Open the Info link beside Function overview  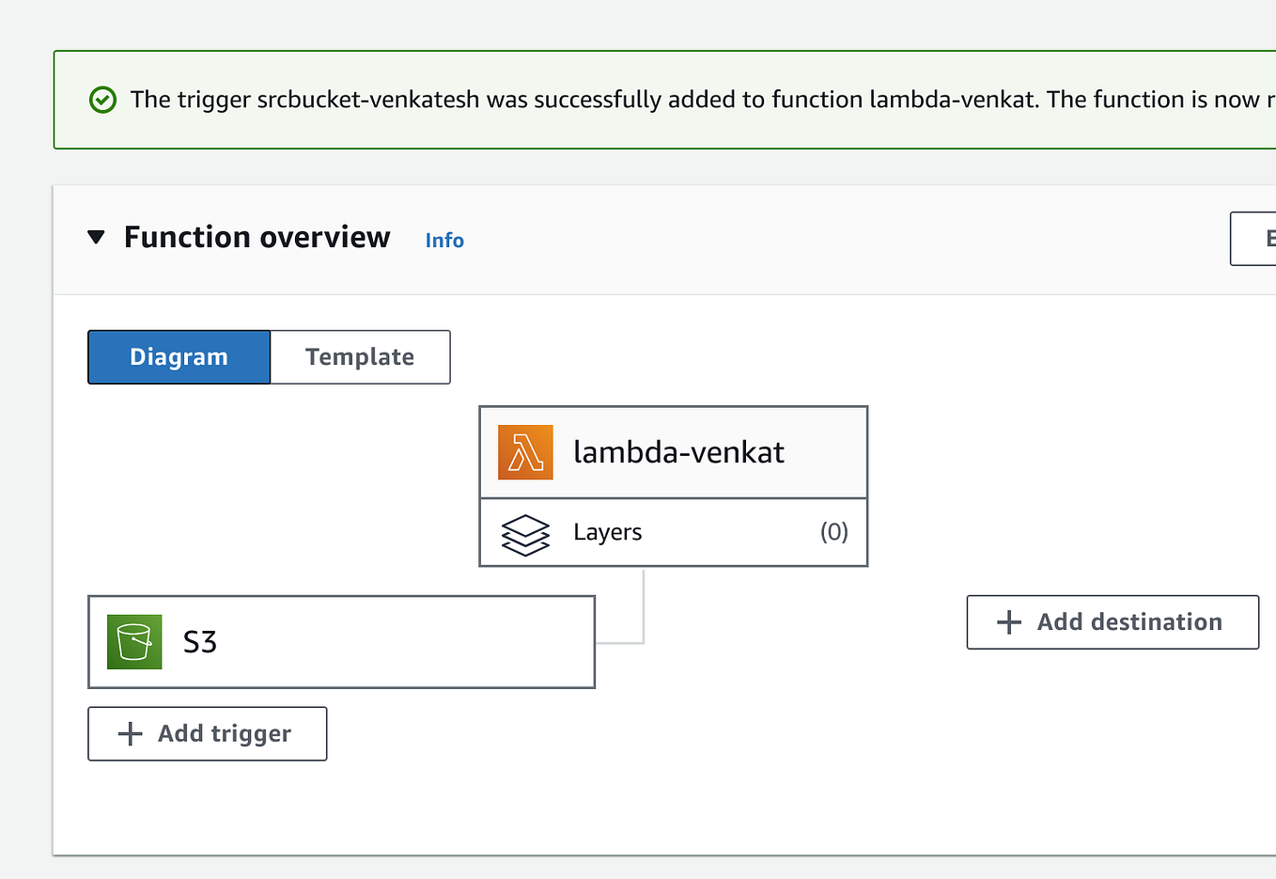click(x=444, y=241)
